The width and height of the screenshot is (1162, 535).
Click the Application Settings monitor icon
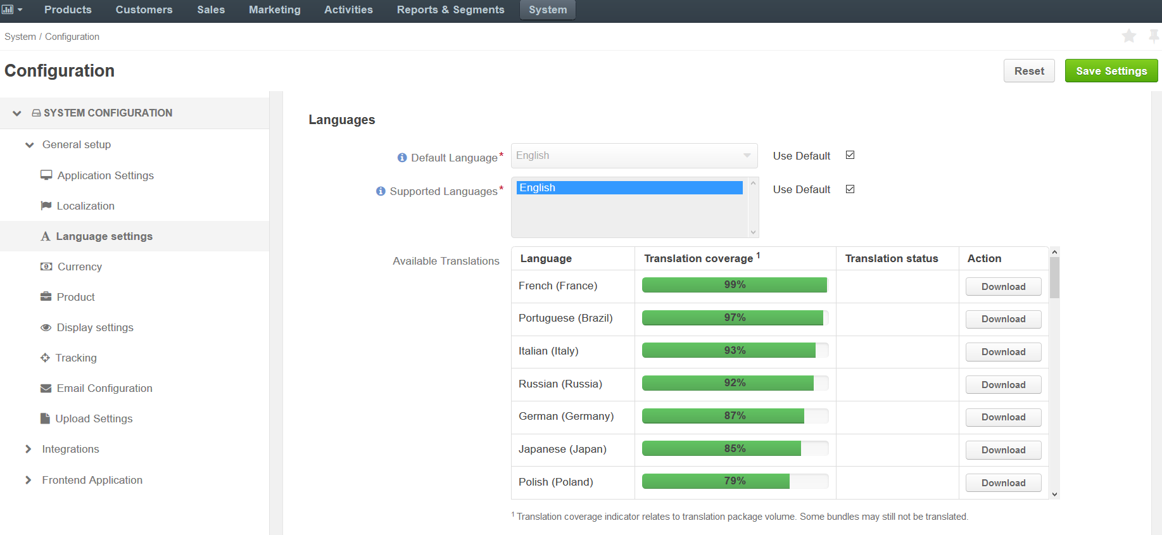pyautogui.click(x=46, y=175)
